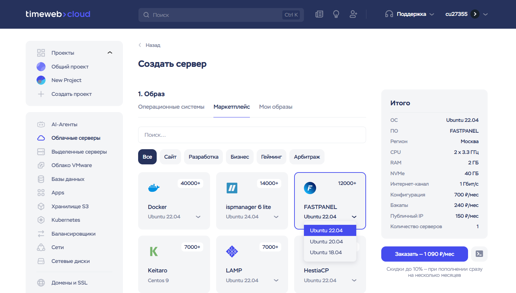Click the Заказать order button
Viewport: 516px width, 293px height.
tap(424, 254)
